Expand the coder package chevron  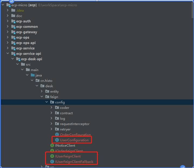click(x=51, y=107)
